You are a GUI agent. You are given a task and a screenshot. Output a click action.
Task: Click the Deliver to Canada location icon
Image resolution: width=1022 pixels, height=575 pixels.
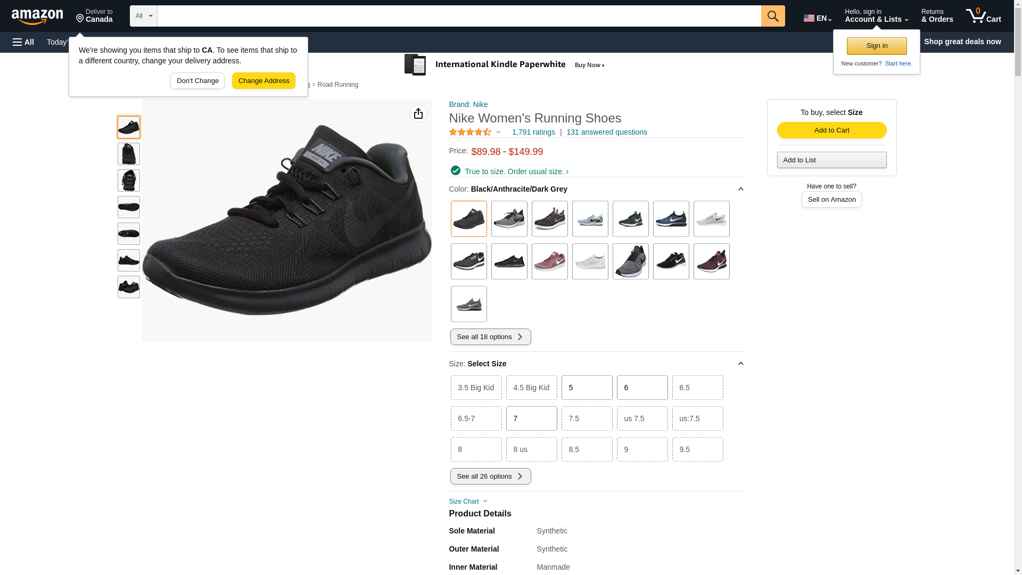(x=80, y=19)
